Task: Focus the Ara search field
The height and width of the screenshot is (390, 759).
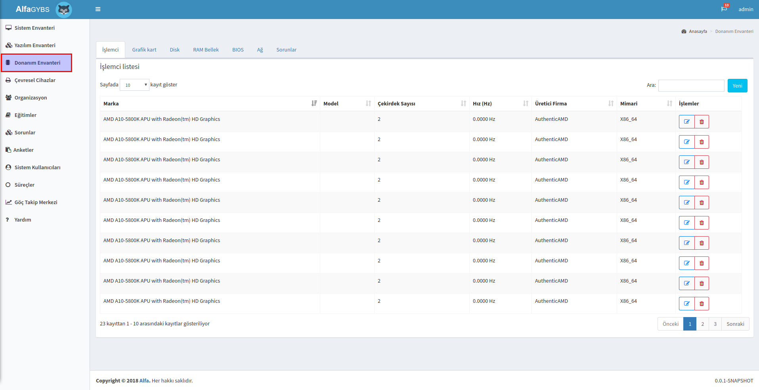Action: [x=691, y=86]
